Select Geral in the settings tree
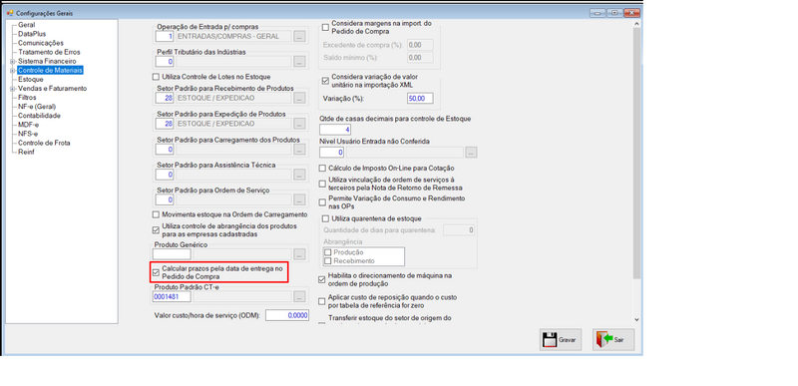Screen dimensions: 798x386 (x=27, y=24)
